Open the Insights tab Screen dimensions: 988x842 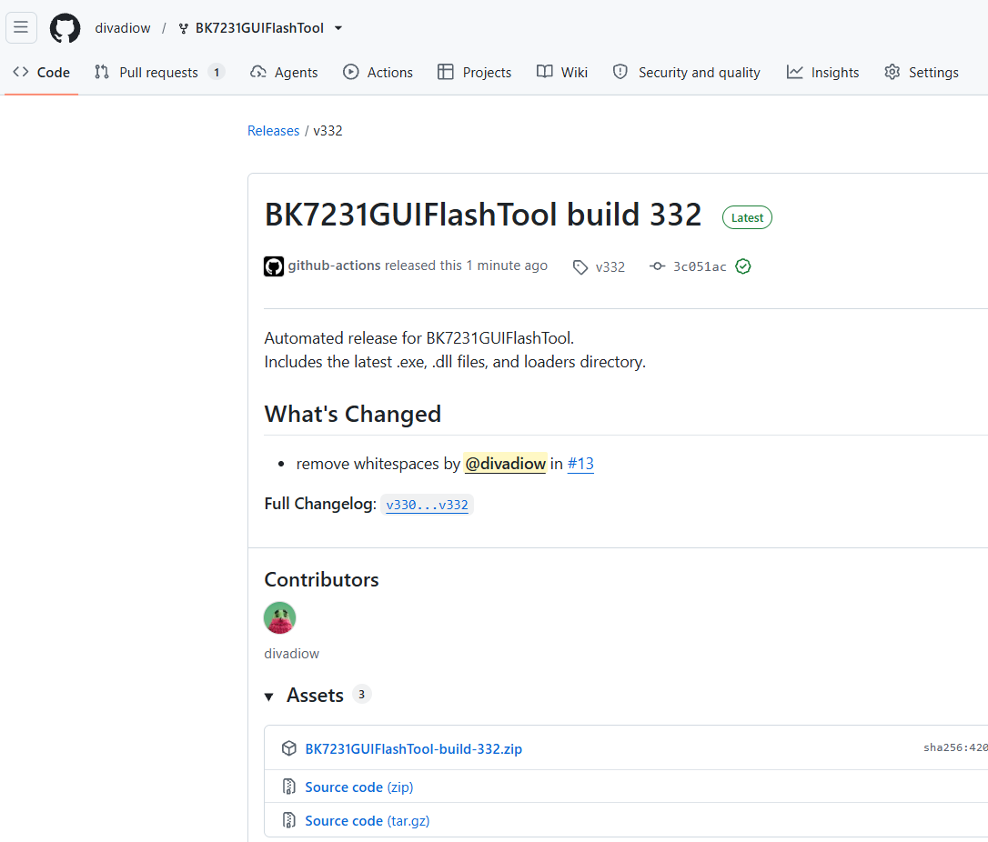pos(823,73)
